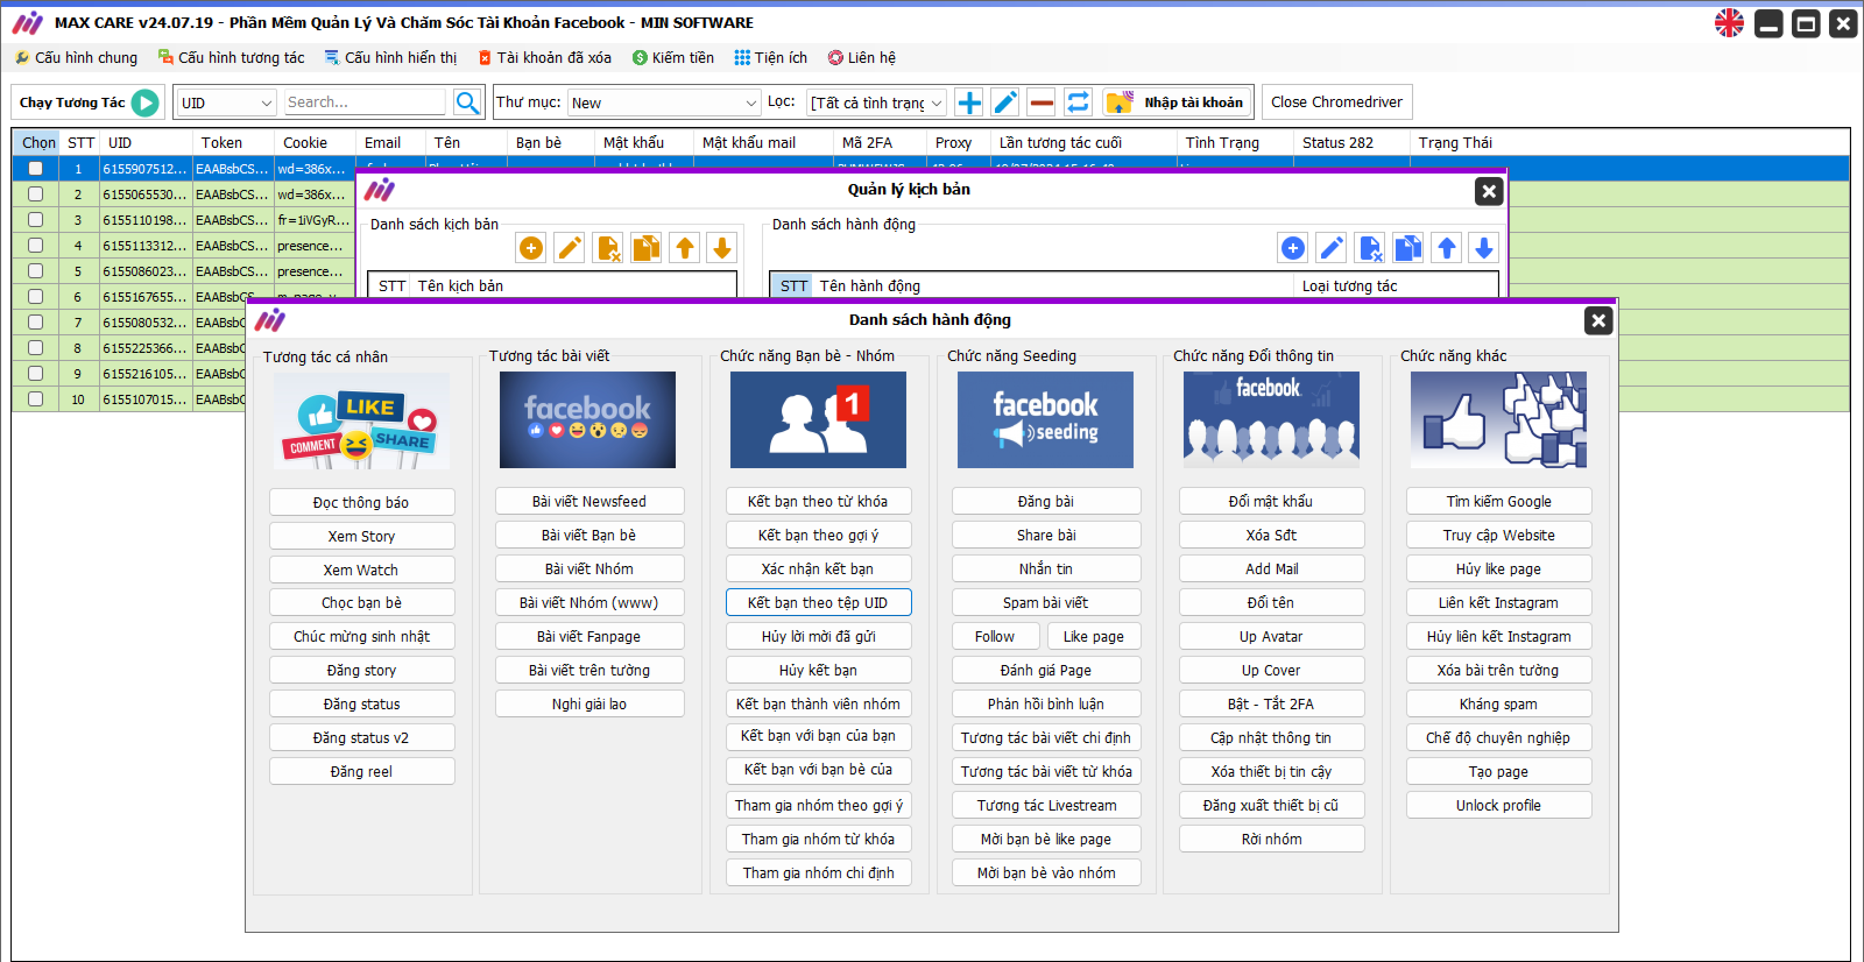
Task: Select Kết bạn theo tệp UID button
Action: point(818,603)
